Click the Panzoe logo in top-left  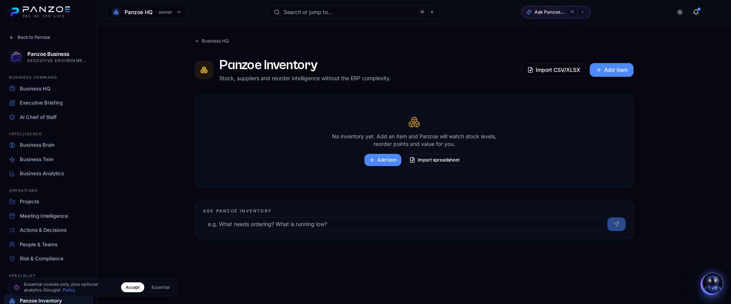coord(40,12)
